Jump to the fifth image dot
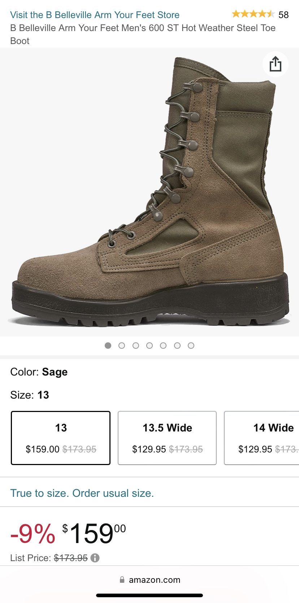The height and width of the screenshot is (603, 299). click(163, 346)
